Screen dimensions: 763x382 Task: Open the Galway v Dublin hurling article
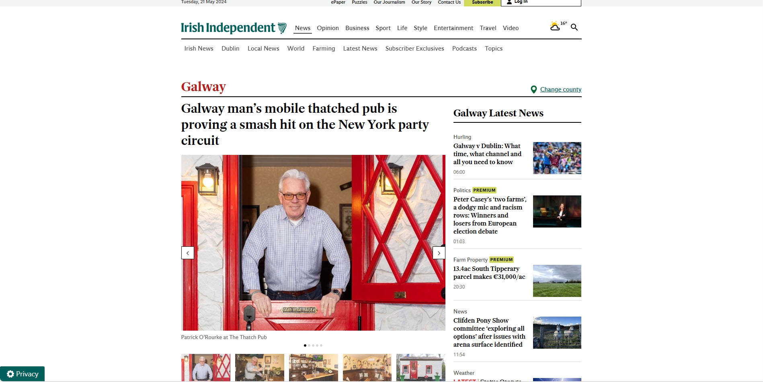pos(487,154)
